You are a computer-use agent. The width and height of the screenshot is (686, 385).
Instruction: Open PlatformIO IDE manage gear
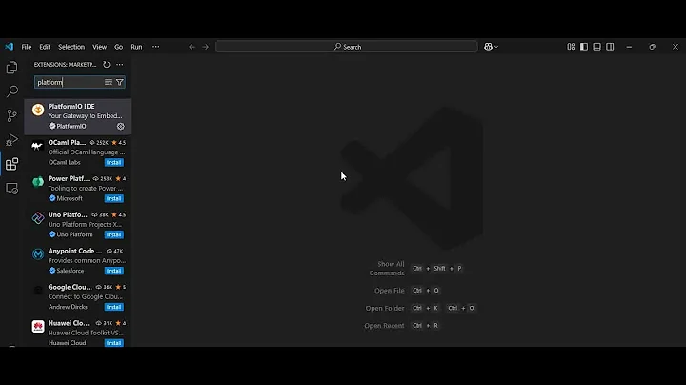pos(121,127)
